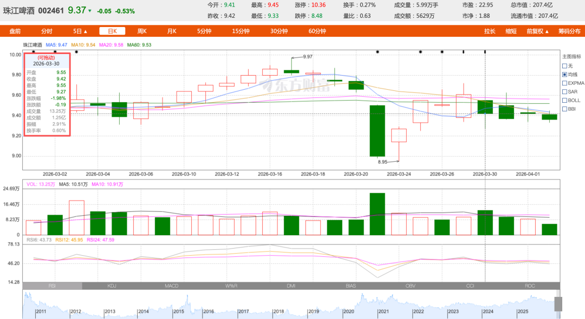Click the 拉长 stretch button

tap(490, 31)
